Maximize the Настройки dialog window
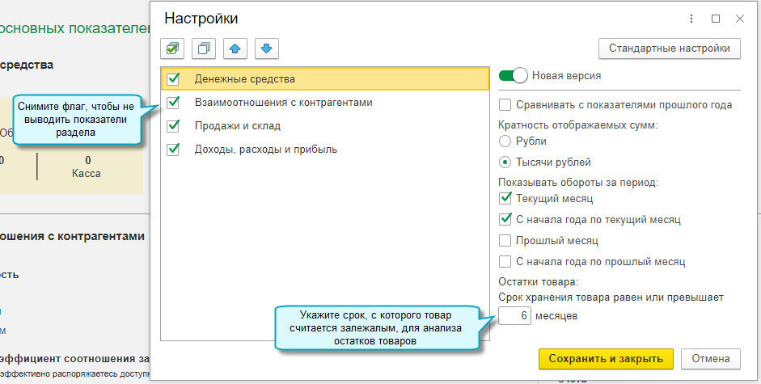The height and width of the screenshot is (384, 761). pyautogui.click(x=716, y=19)
